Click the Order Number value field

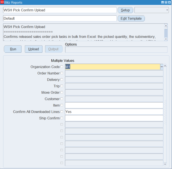[x=114, y=73]
